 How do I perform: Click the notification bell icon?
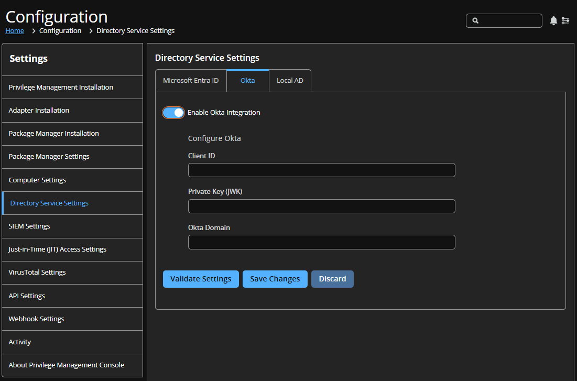click(553, 20)
